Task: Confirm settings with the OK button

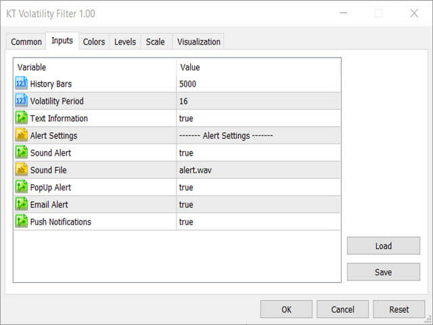Action: [286, 309]
